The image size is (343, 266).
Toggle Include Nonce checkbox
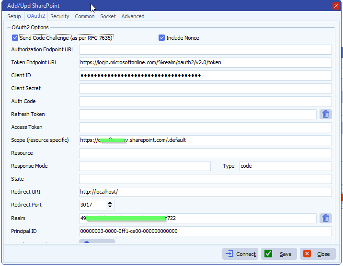point(161,38)
